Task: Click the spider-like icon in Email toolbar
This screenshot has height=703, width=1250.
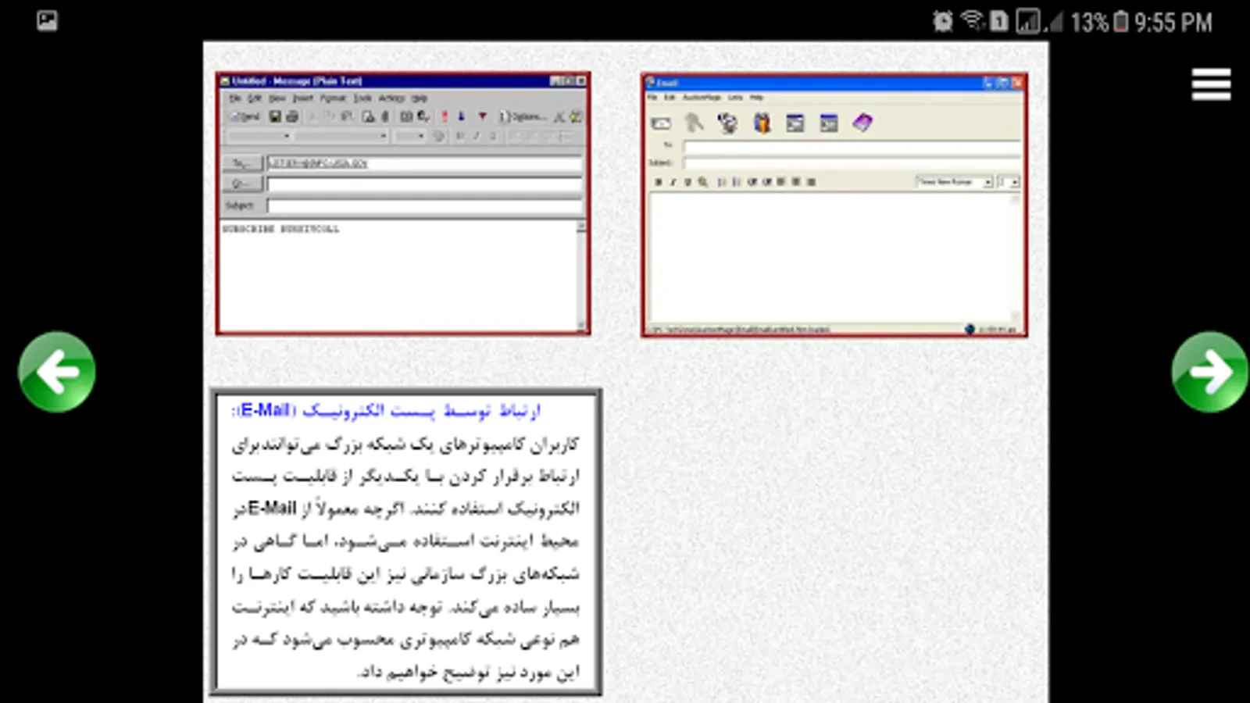Action: click(727, 123)
